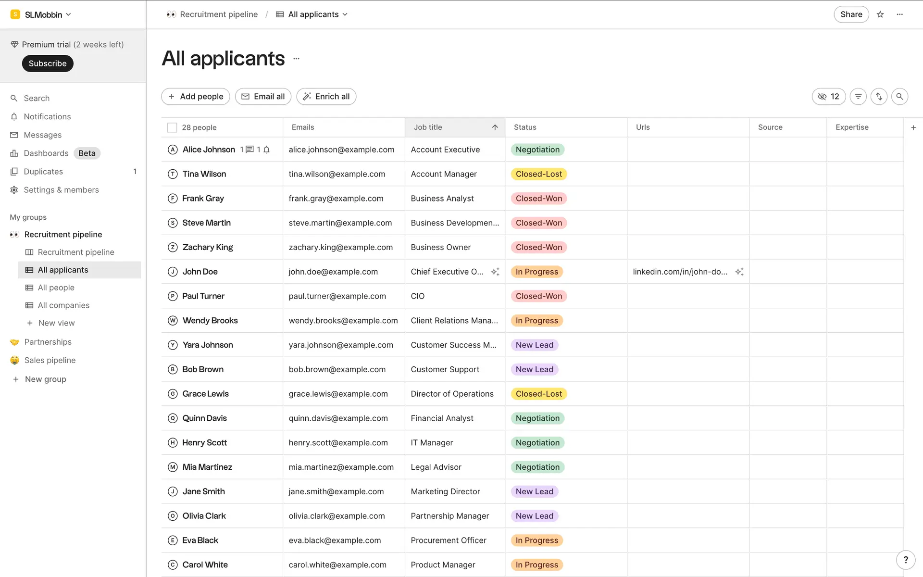Click the add column plus icon
Image resolution: width=923 pixels, height=577 pixels.
point(913,127)
